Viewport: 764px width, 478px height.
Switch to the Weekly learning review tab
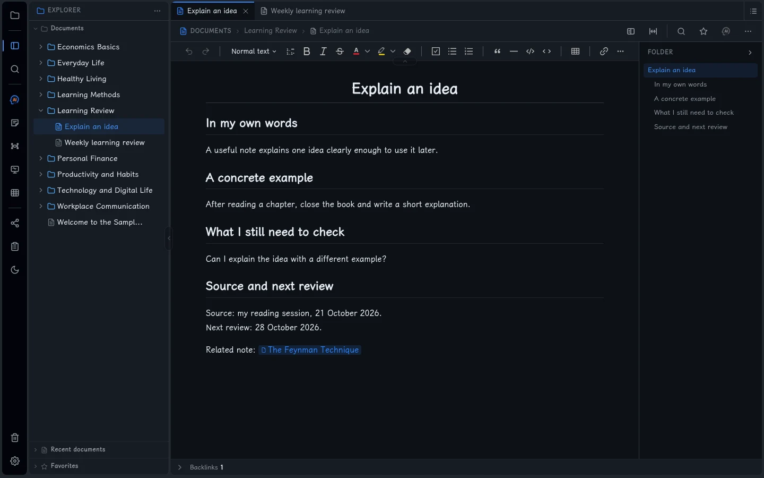[302, 11]
